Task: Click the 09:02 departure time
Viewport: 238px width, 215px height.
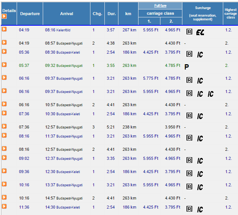Action: (x=24, y=158)
